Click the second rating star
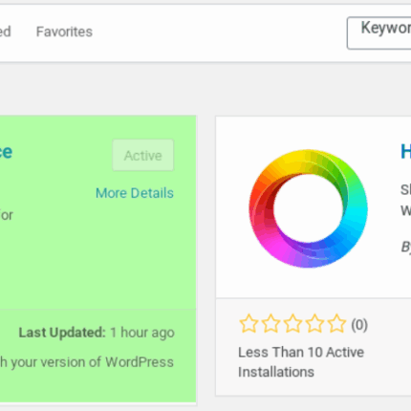 tap(270, 324)
